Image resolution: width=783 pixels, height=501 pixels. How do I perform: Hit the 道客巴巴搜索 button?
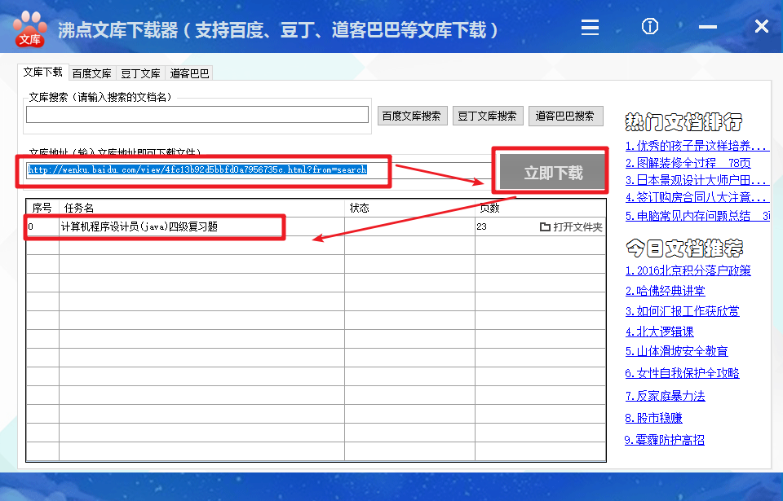(x=565, y=116)
